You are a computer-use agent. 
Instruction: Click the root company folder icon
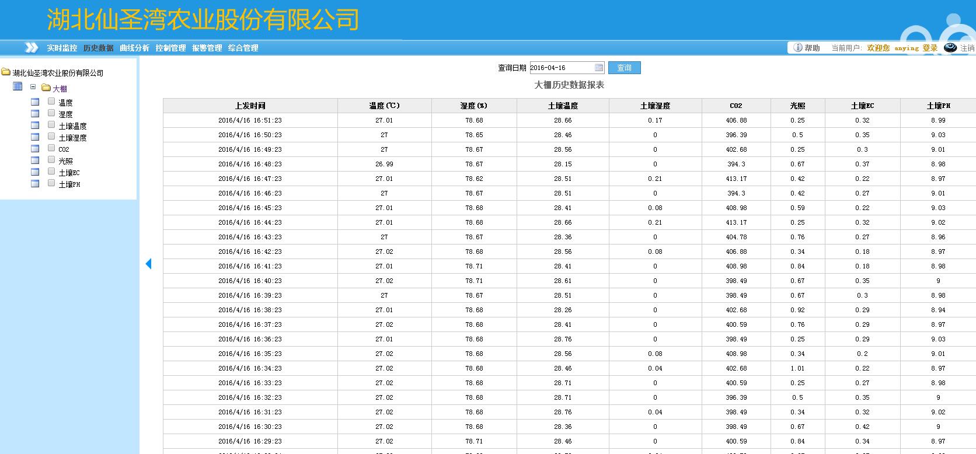pos(6,72)
